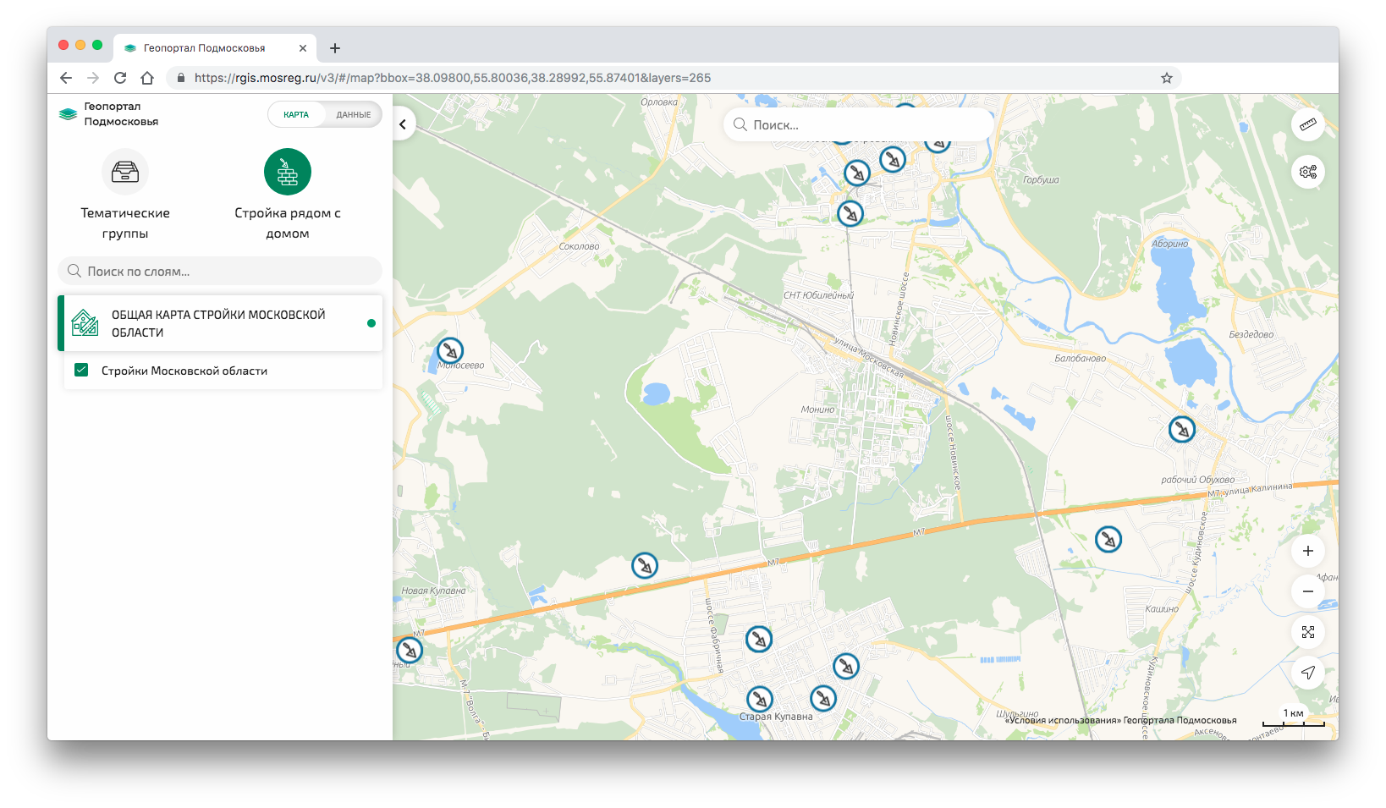This screenshot has width=1386, height=808.
Task: Toggle the green status dot on the layer card
Action: click(x=371, y=322)
